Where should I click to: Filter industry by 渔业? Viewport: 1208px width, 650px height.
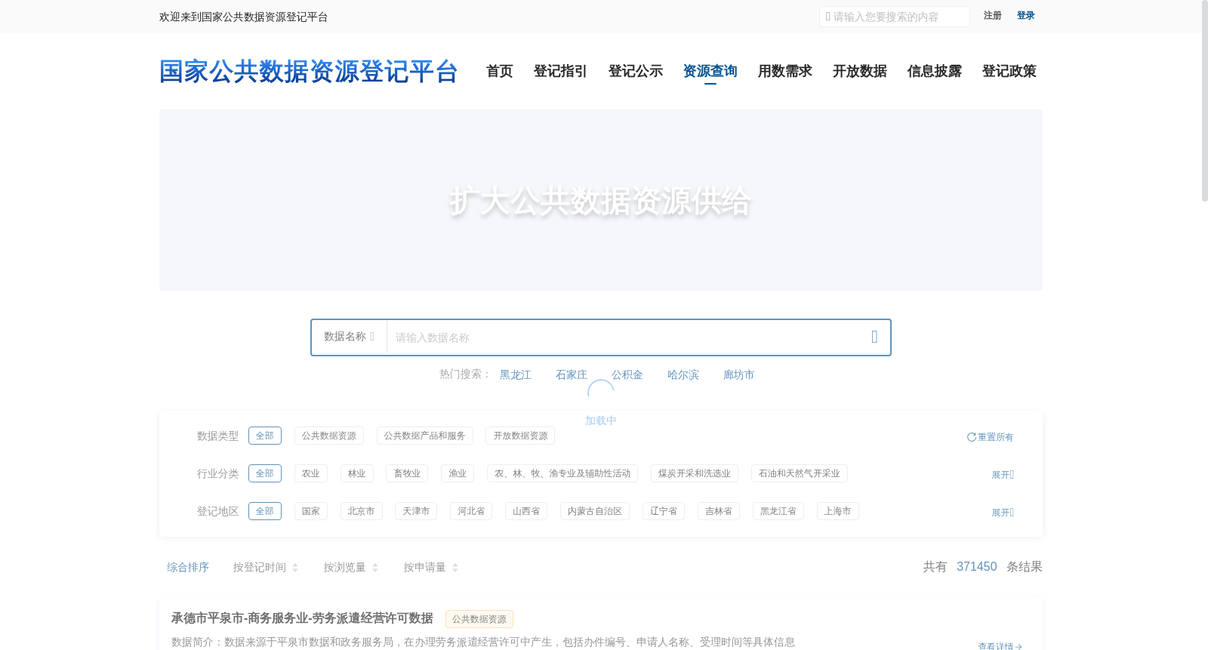point(458,473)
